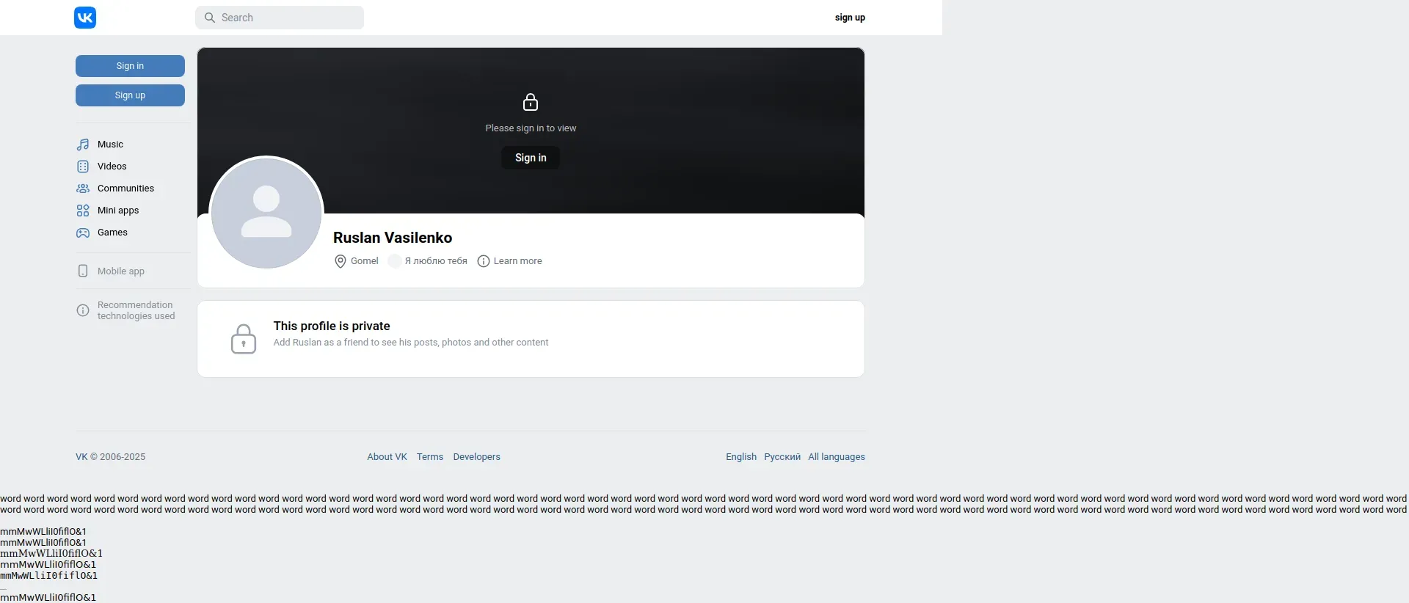Click the cover photo lock icon
Screen dimensions: 1409x603
tap(531, 102)
